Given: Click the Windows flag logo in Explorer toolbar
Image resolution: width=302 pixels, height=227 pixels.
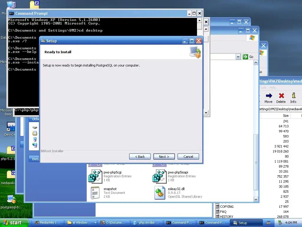Looking at the screenshot, I should tap(252, 38).
